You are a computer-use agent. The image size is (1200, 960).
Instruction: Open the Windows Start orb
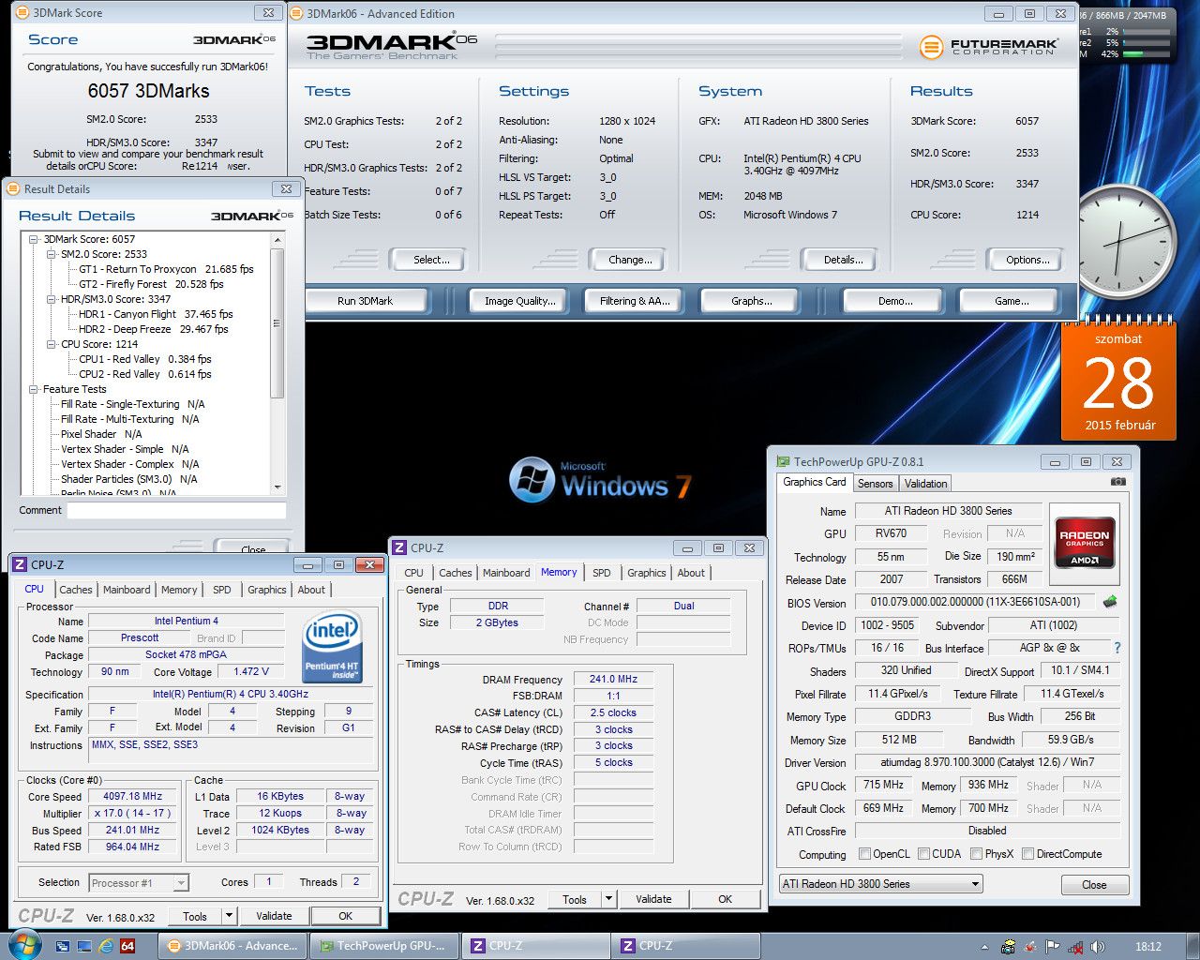point(23,943)
